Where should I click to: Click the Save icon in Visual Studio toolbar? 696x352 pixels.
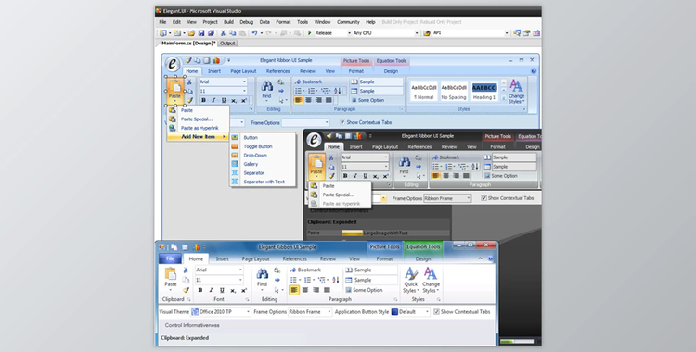click(x=201, y=33)
